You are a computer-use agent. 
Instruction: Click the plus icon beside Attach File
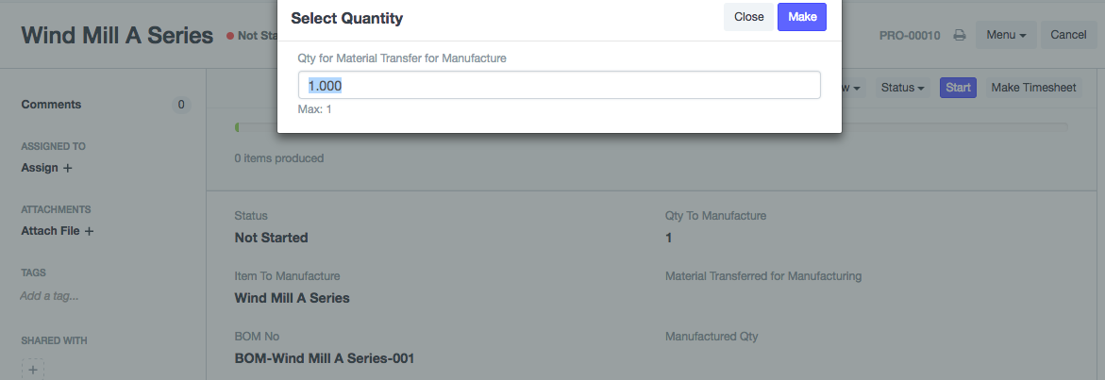coord(89,231)
